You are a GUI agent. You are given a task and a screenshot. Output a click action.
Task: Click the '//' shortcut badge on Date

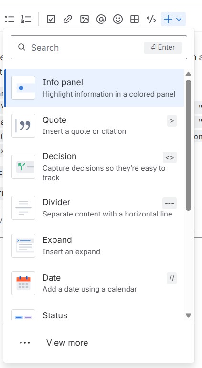tap(172, 279)
